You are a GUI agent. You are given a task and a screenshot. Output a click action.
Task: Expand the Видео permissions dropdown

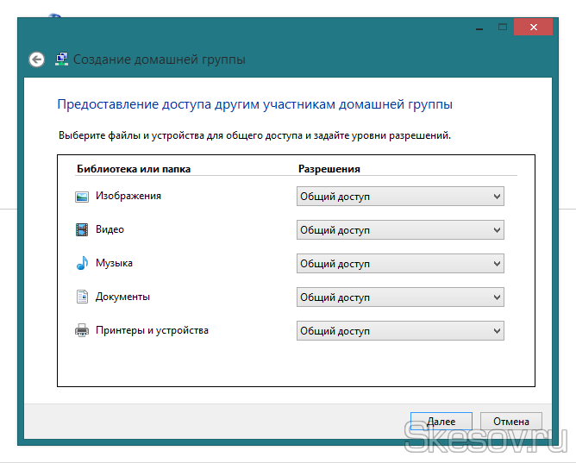[x=400, y=230]
